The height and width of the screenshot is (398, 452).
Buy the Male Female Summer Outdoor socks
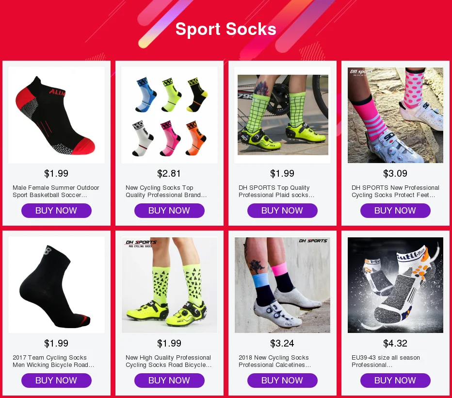pos(56,211)
